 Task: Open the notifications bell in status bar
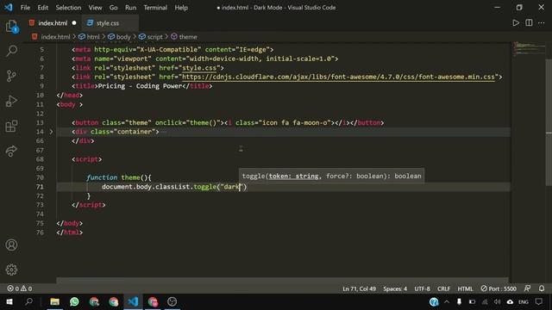click(x=542, y=288)
